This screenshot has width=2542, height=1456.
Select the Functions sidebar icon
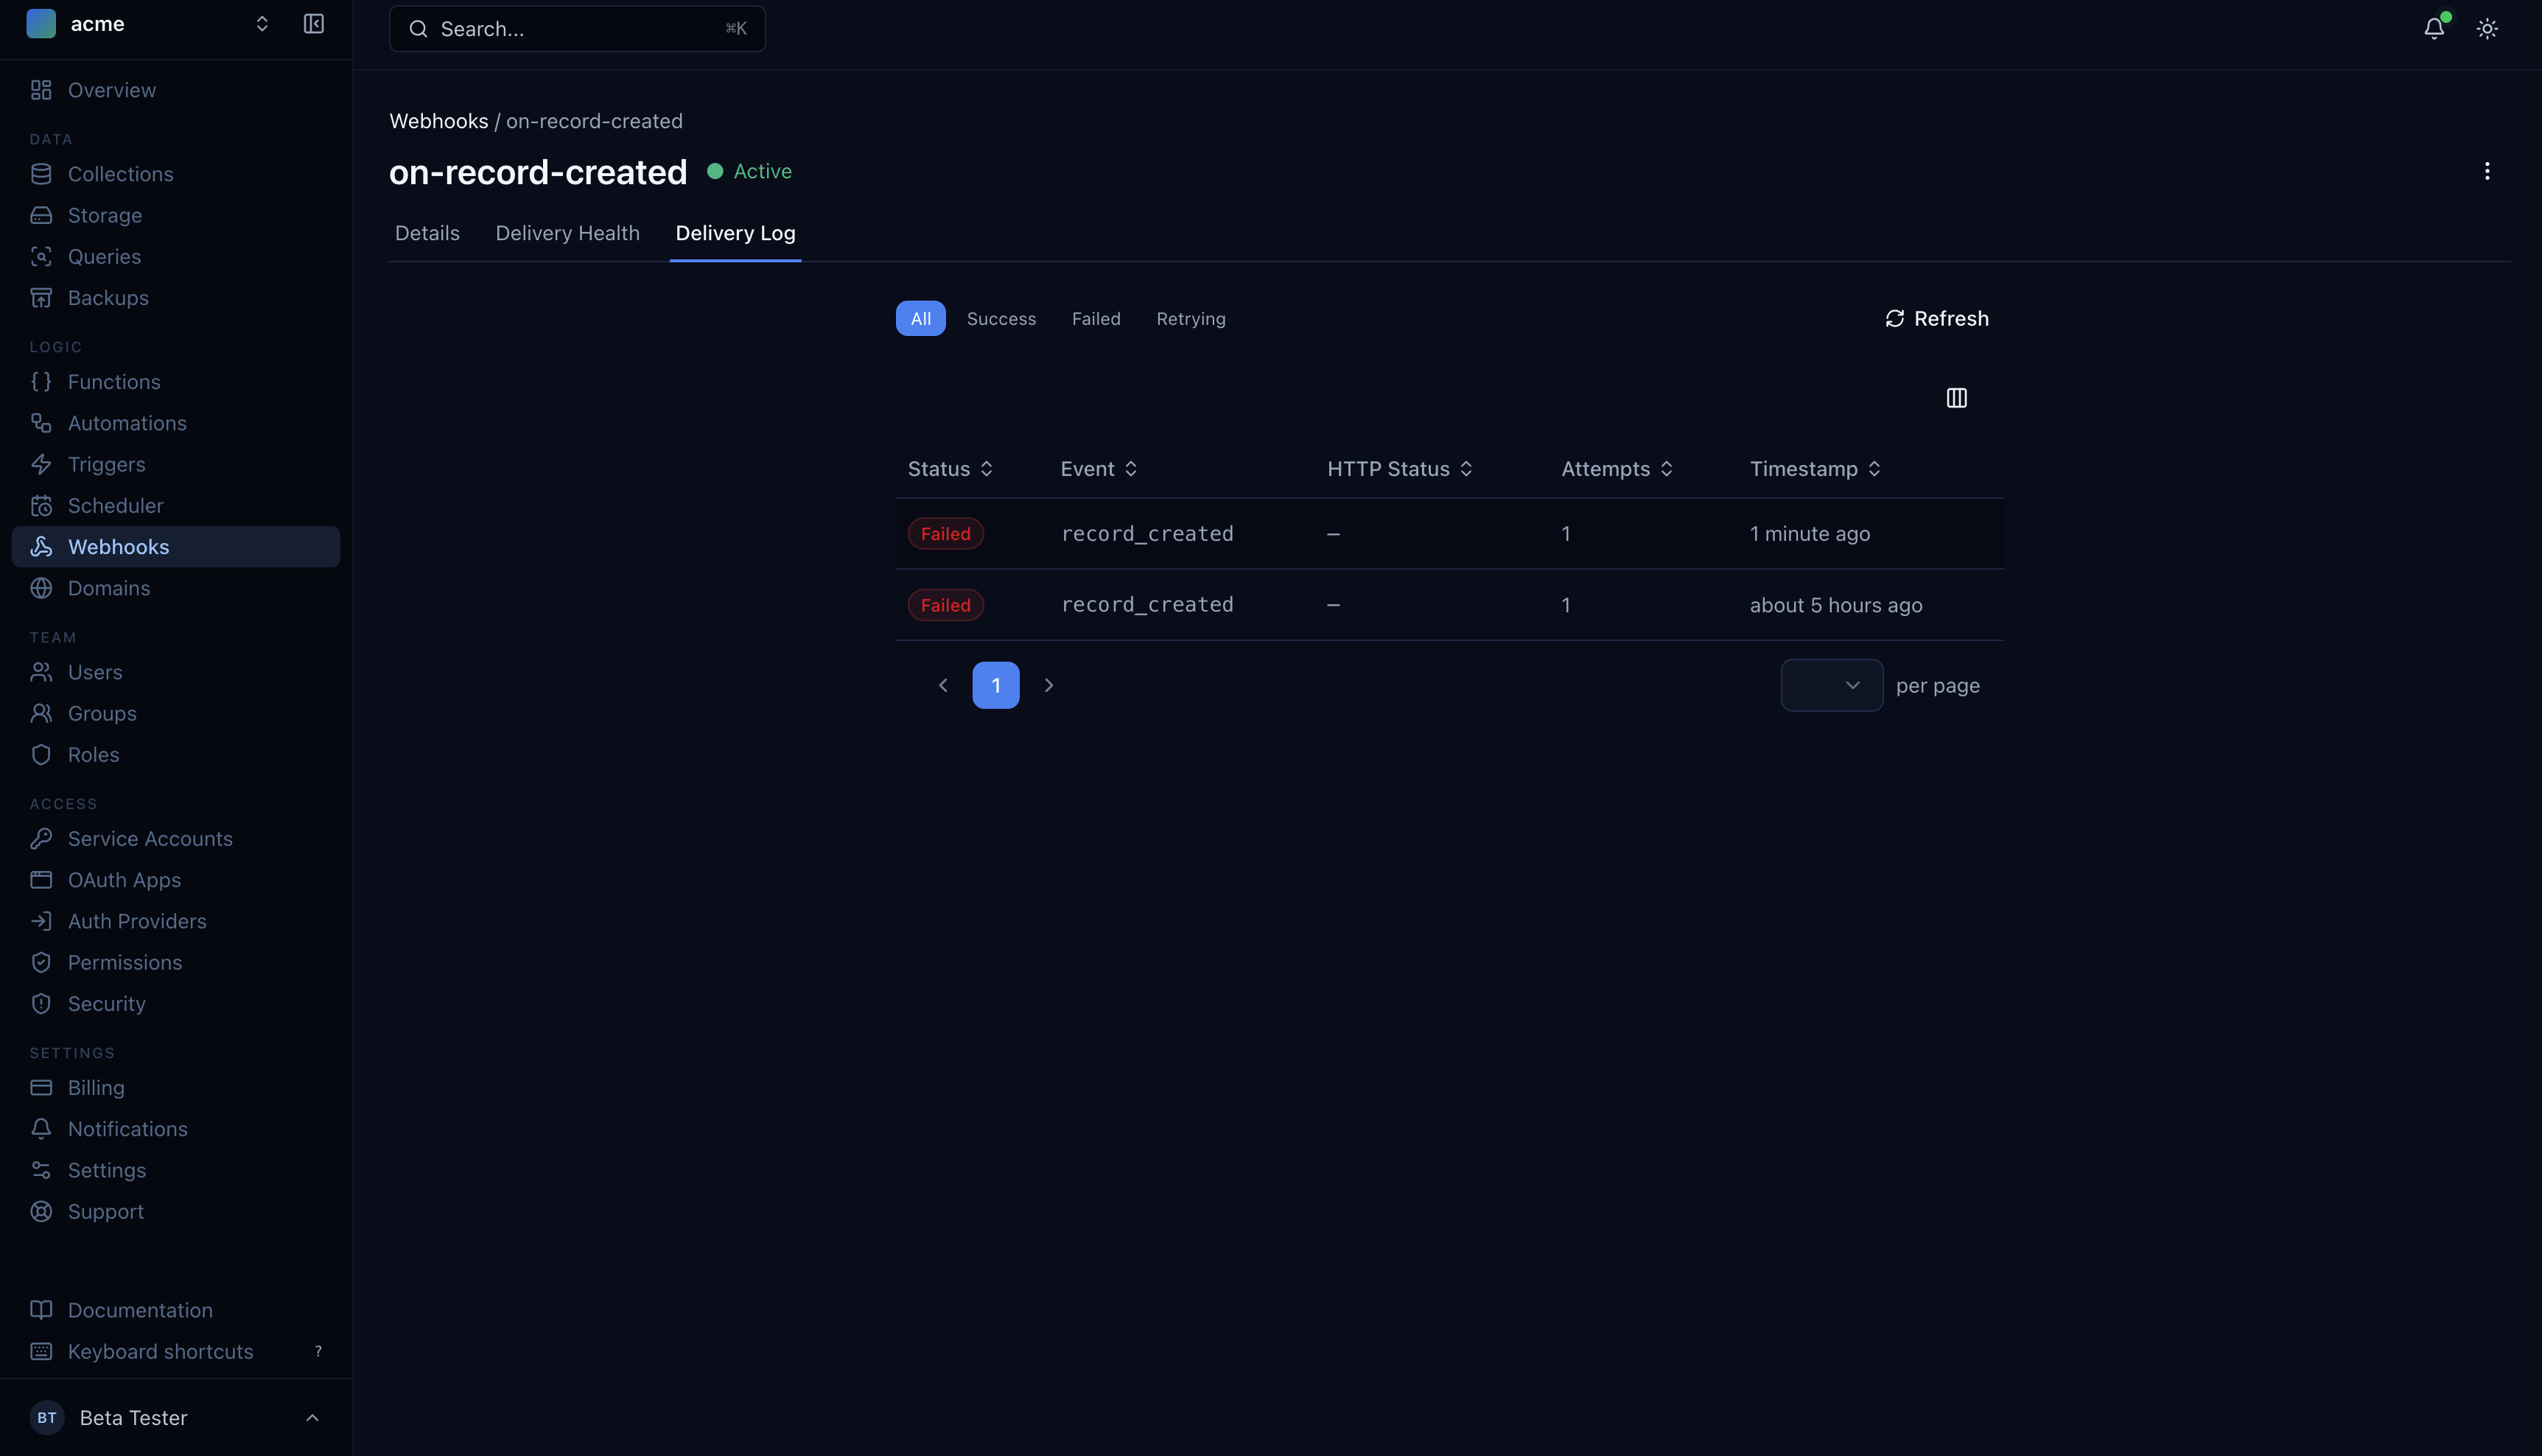pyautogui.click(x=41, y=381)
